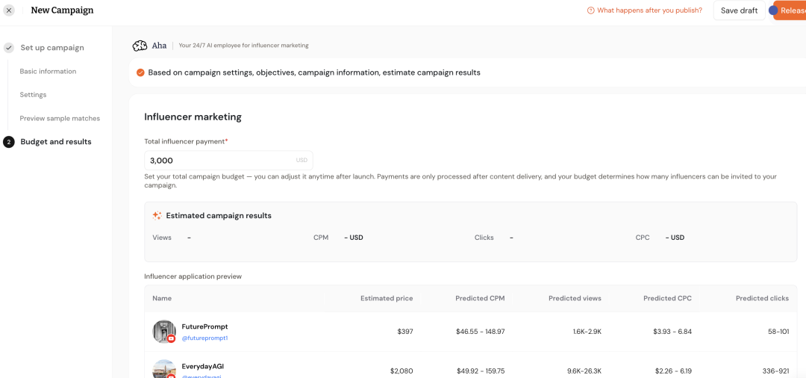Image resolution: width=806 pixels, height=378 pixels.
Task: Select Budget and results step
Action: point(55,142)
